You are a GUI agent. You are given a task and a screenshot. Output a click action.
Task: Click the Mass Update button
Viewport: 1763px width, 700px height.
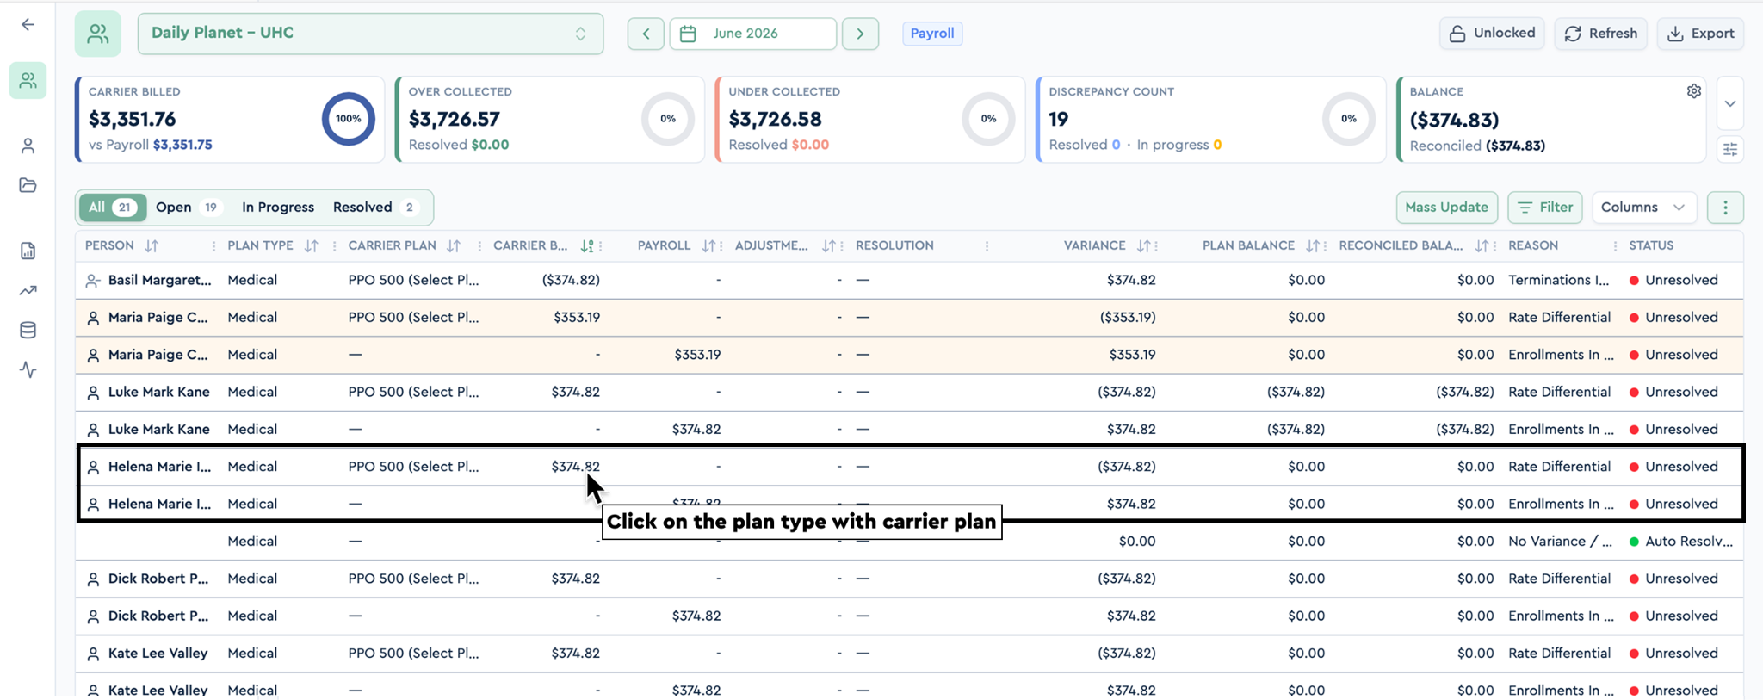[1446, 208]
